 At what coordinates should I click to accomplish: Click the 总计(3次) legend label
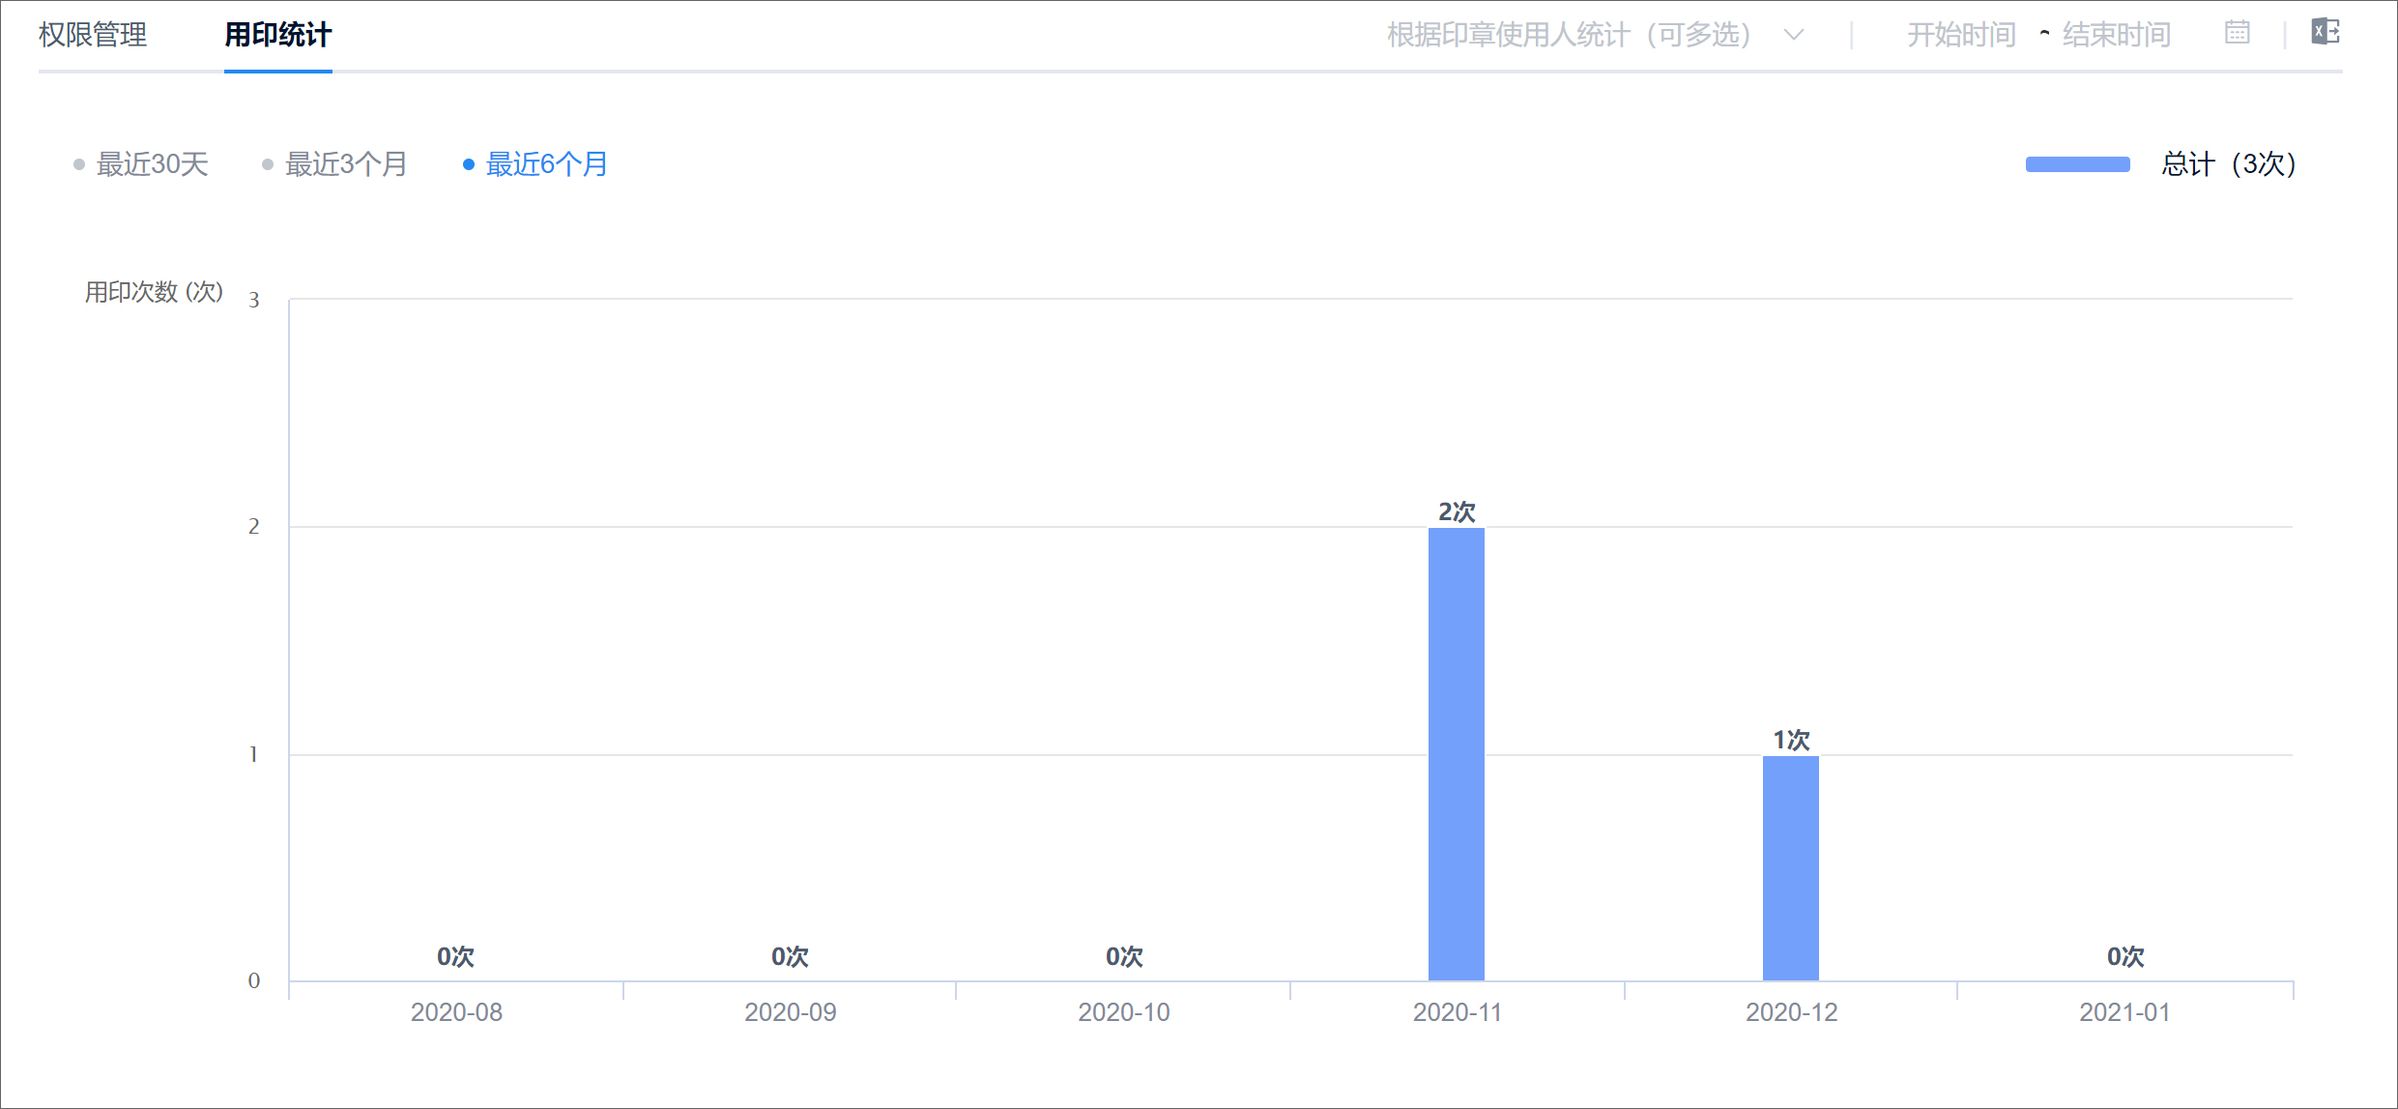point(2228,164)
